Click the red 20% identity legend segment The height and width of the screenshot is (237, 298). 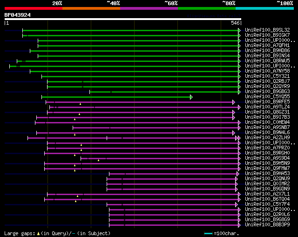click(34, 8)
